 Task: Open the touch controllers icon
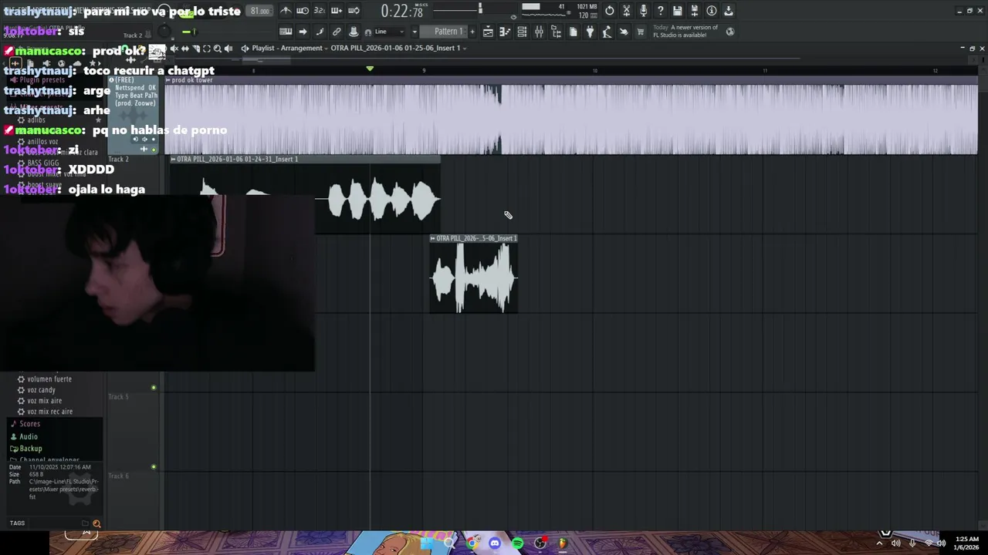pos(624,32)
